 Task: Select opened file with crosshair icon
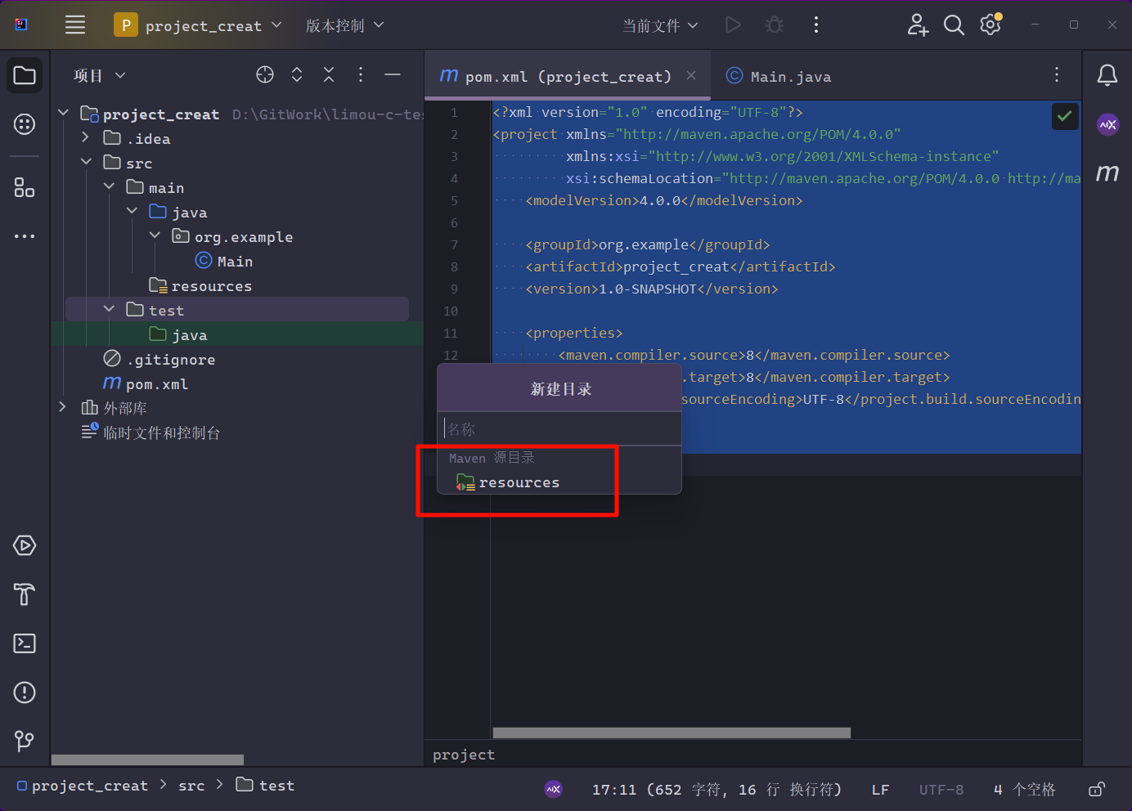click(x=265, y=74)
